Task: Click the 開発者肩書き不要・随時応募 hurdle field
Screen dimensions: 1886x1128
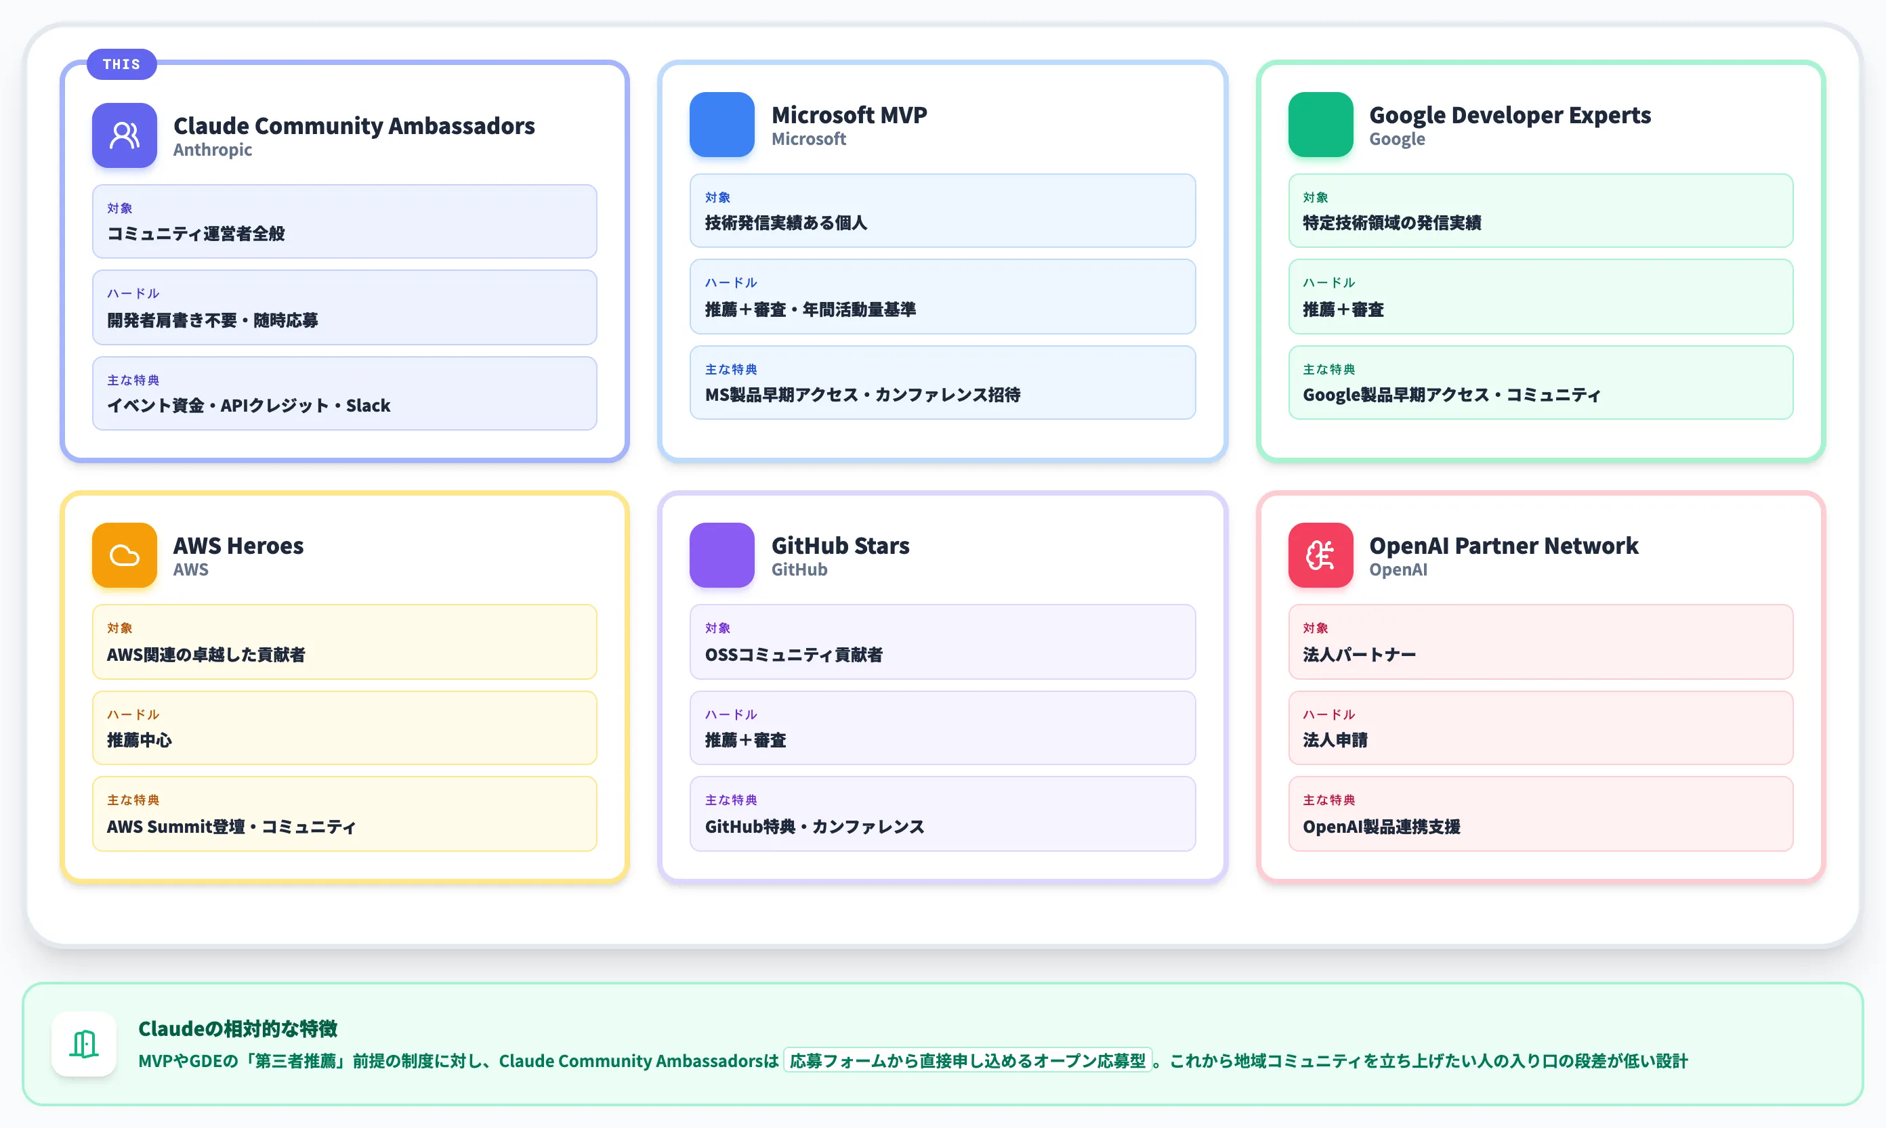Action: point(345,307)
